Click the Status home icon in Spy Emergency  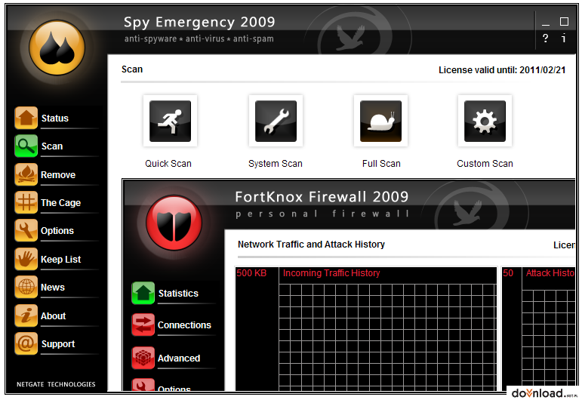click(26, 118)
